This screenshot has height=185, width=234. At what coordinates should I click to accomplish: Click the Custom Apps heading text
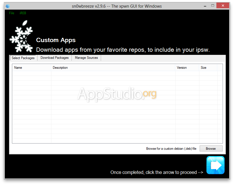[x=56, y=40]
